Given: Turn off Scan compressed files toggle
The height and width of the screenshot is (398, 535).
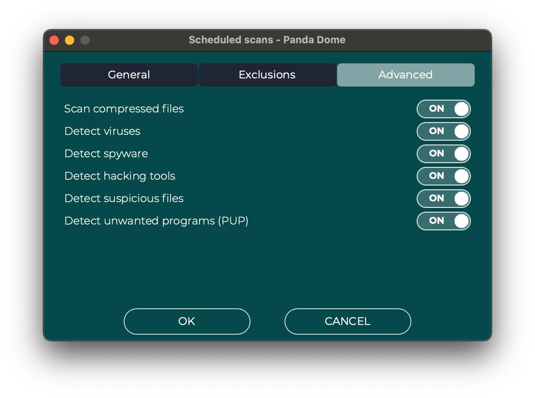Looking at the screenshot, I should (x=443, y=109).
